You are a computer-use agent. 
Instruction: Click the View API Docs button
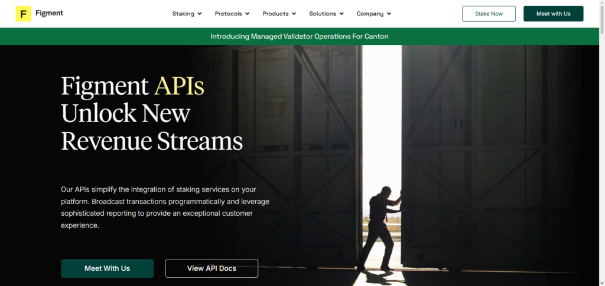click(212, 268)
